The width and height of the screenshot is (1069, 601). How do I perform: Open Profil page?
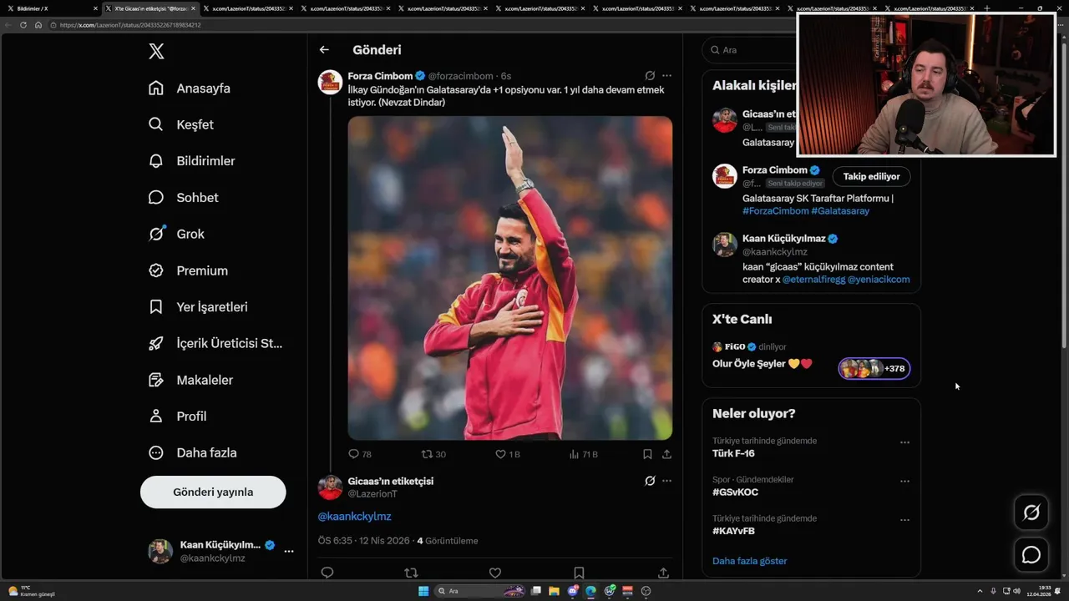point(177,417)
